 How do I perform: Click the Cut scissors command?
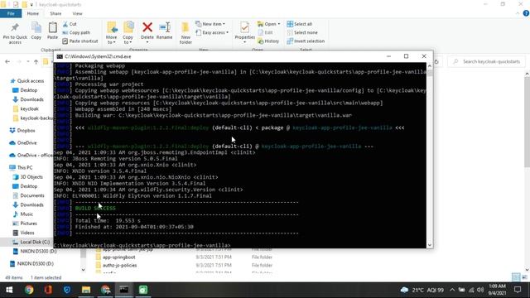point(70,24)
